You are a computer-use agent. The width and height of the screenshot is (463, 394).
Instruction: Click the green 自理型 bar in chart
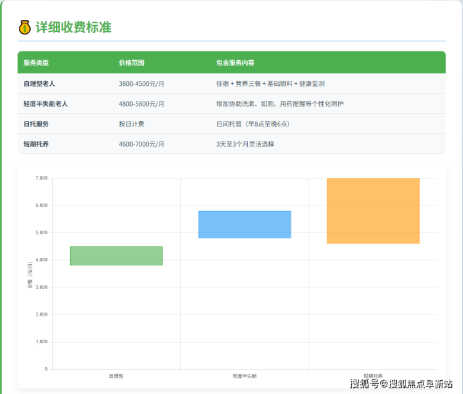coord(116,256)
